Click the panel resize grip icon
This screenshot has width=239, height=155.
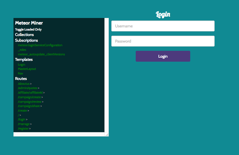click(x=107, y=134)
